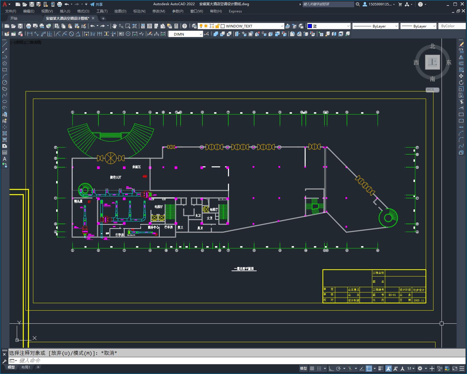Click the Autodesk App Store cart icon

pyautogui.click(x=400, y=4)
